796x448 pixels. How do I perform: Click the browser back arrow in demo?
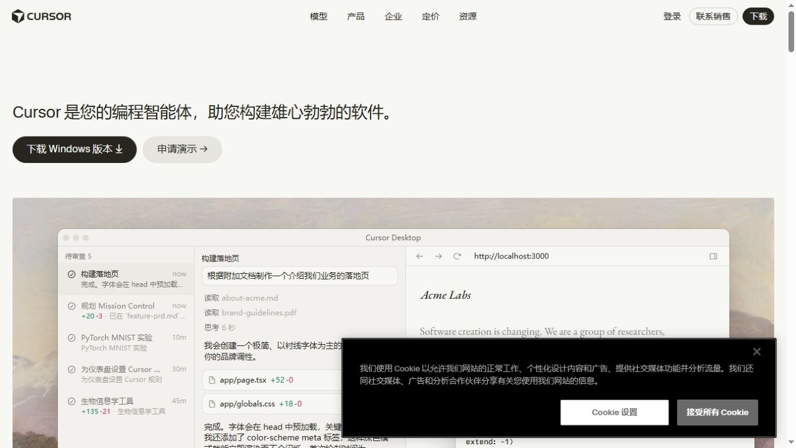tap(420, 256)
